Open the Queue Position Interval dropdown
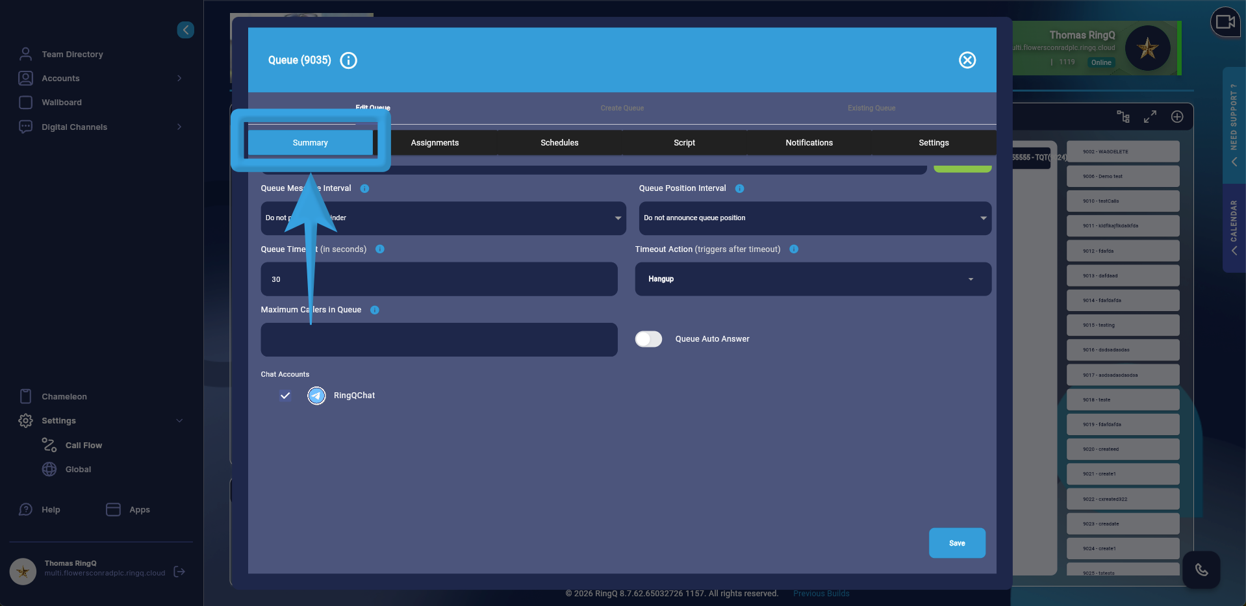Screen dimensions: 1246x606 pos(815,218)
